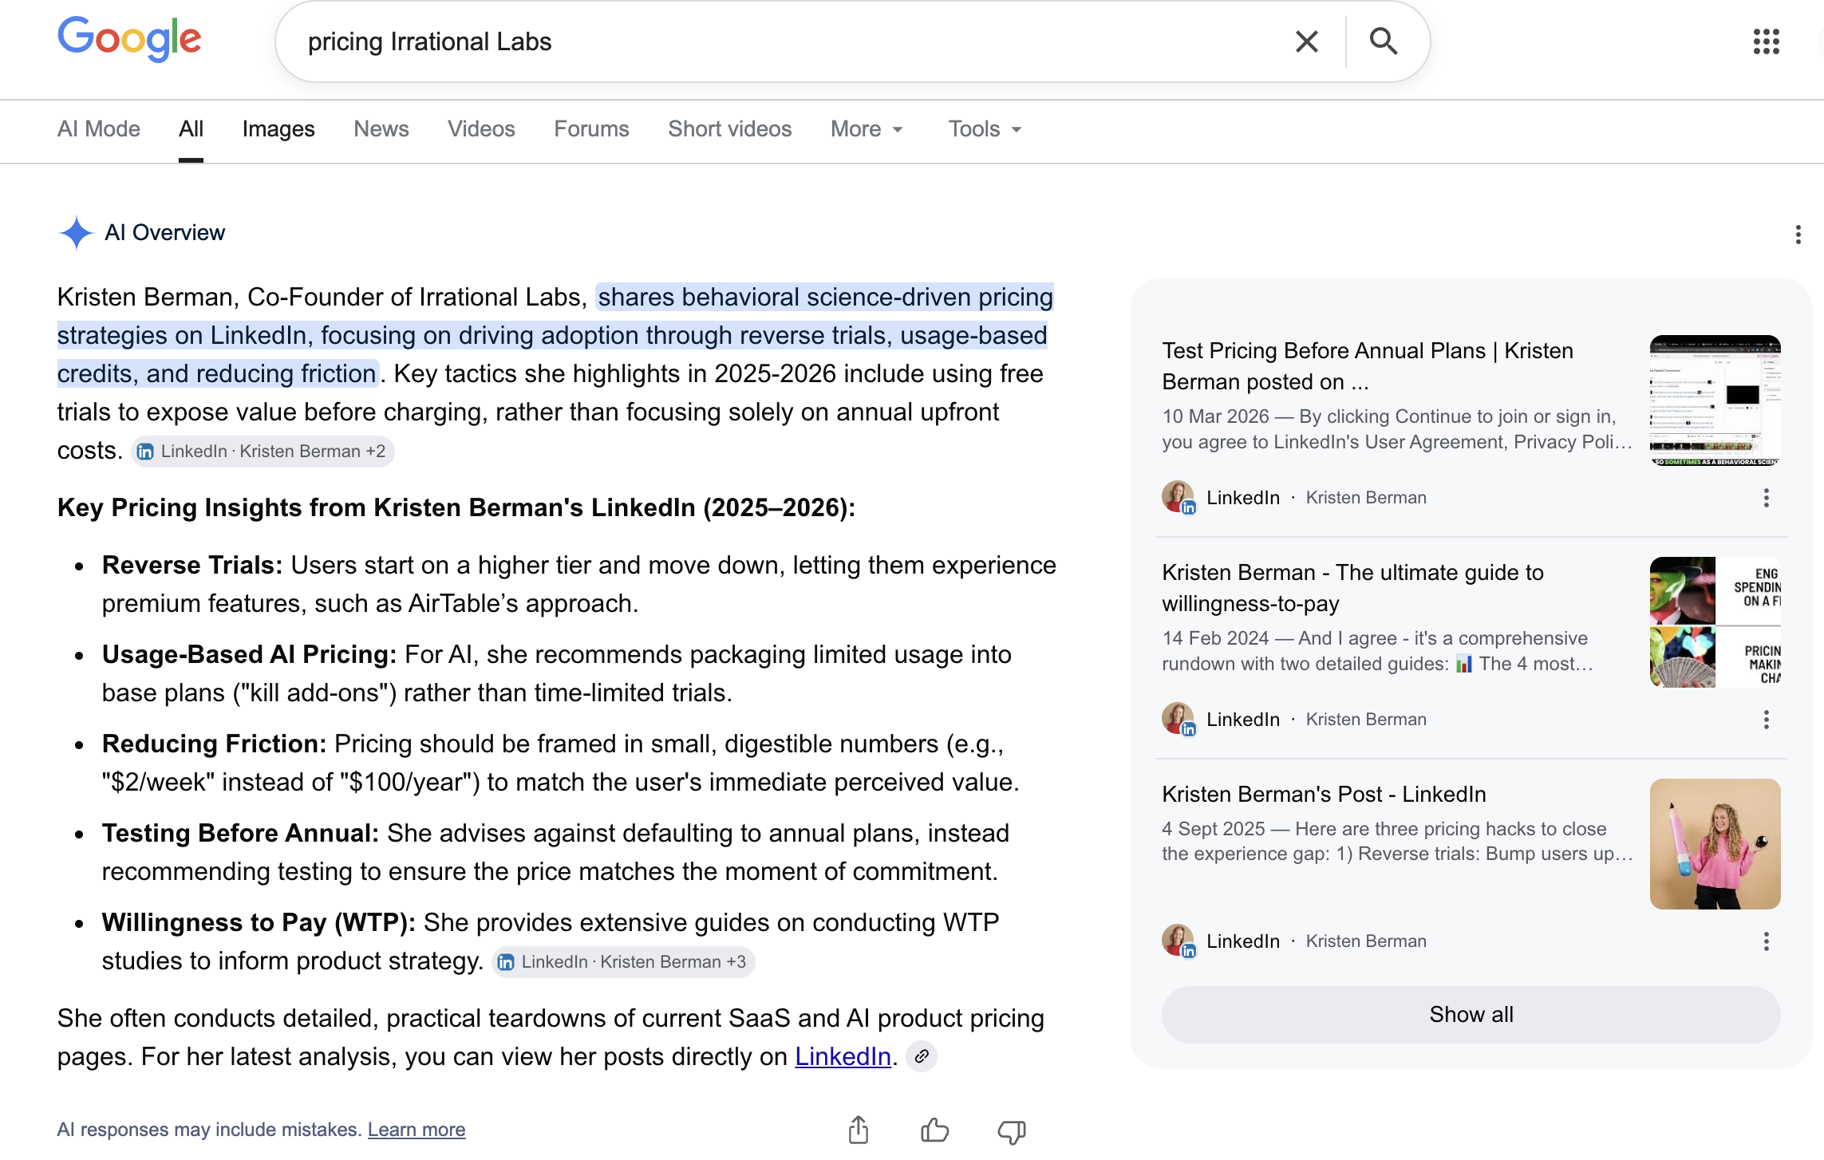Open LinkedIn Kristen Berman +2 source chip
Image resolution: width=1824 pixels, height=1160 pixels.
click(263, 452)
